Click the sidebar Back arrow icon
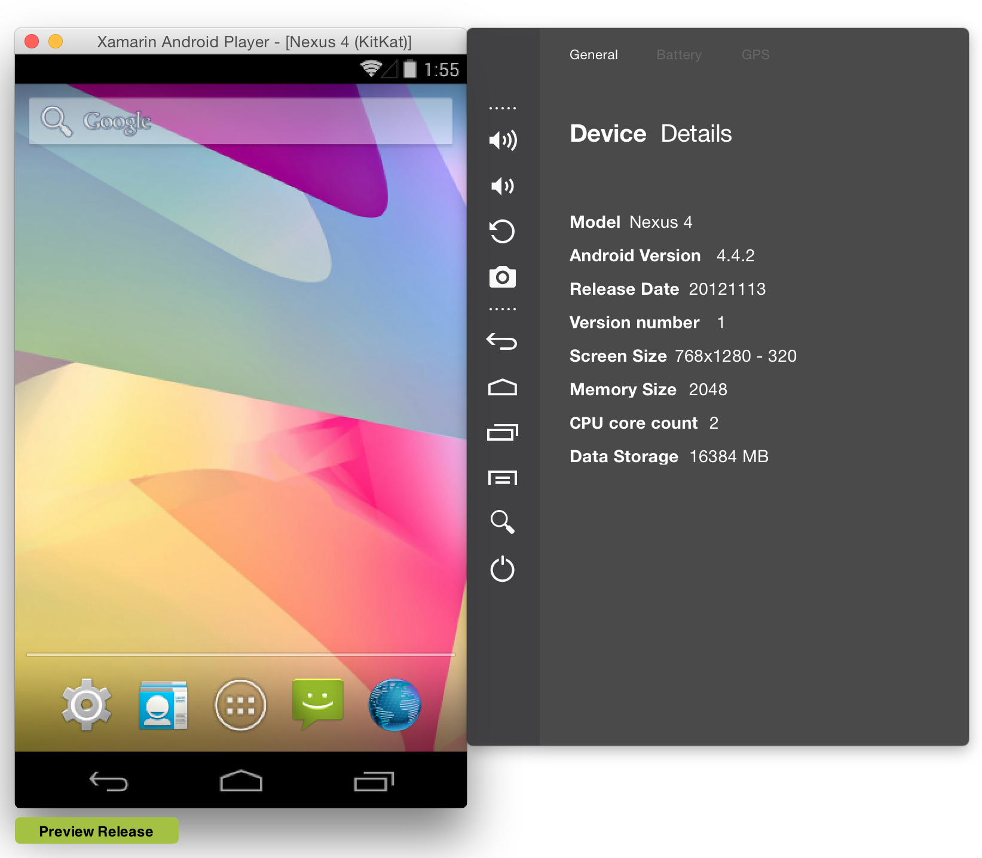 click(x=502, y=341)
